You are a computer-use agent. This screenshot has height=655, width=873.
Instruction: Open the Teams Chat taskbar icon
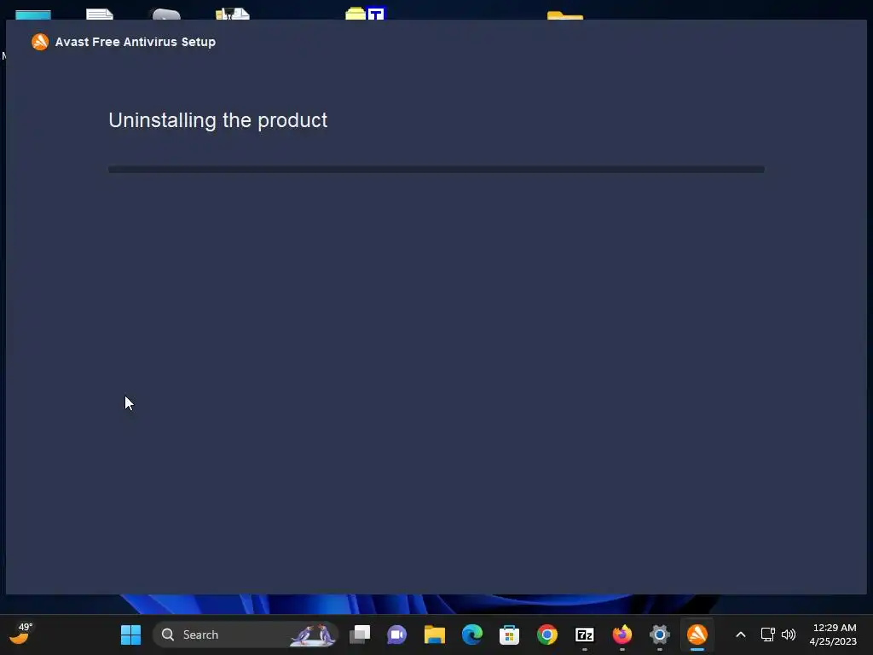point(397,635)
